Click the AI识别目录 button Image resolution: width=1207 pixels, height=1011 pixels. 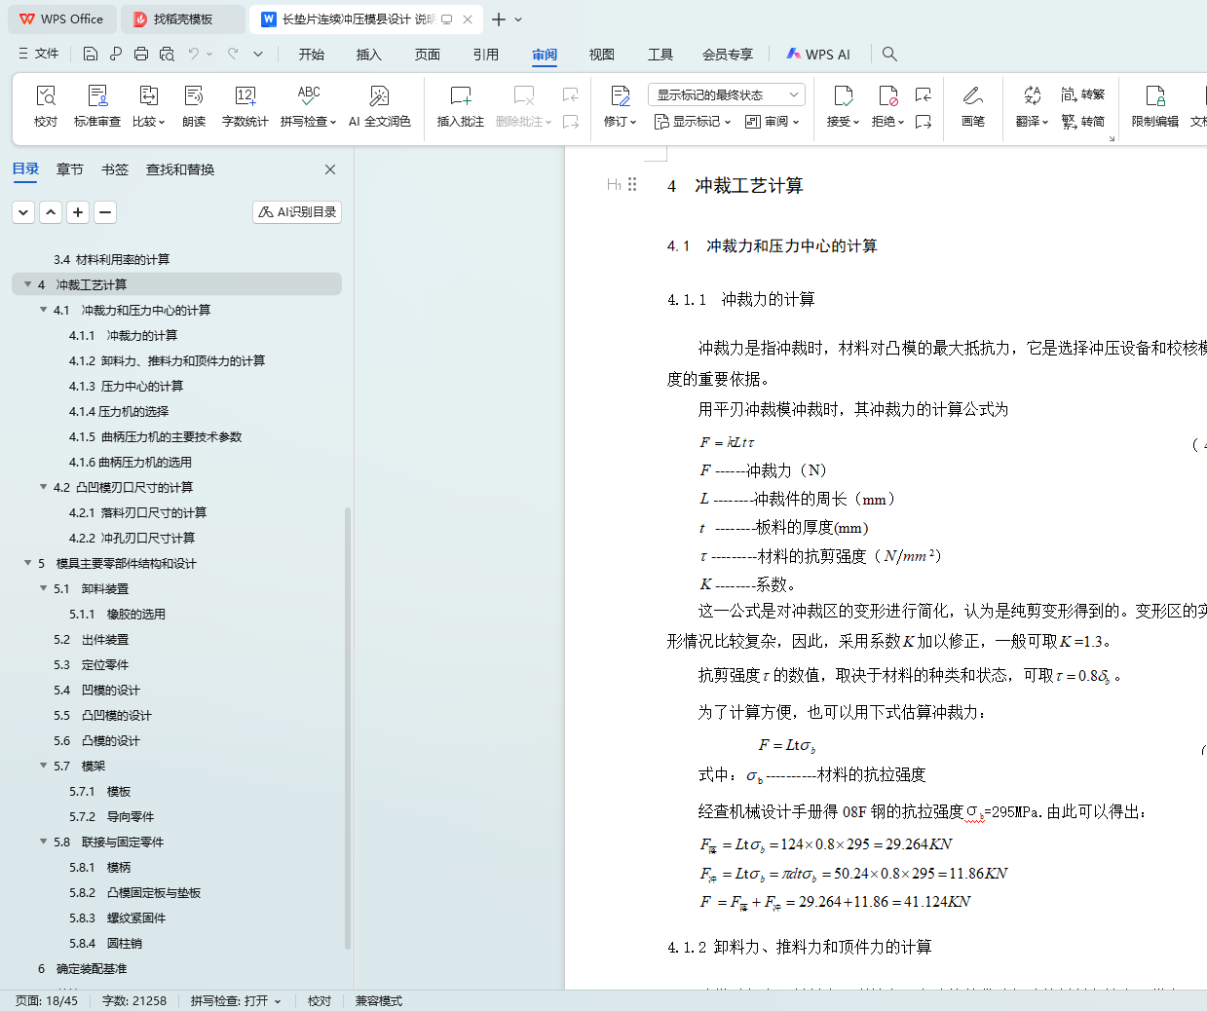(x=297, y=211)
